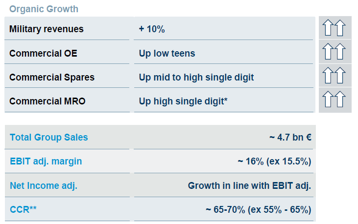Select the ~ 4.7 bn € value

[290, 137]
